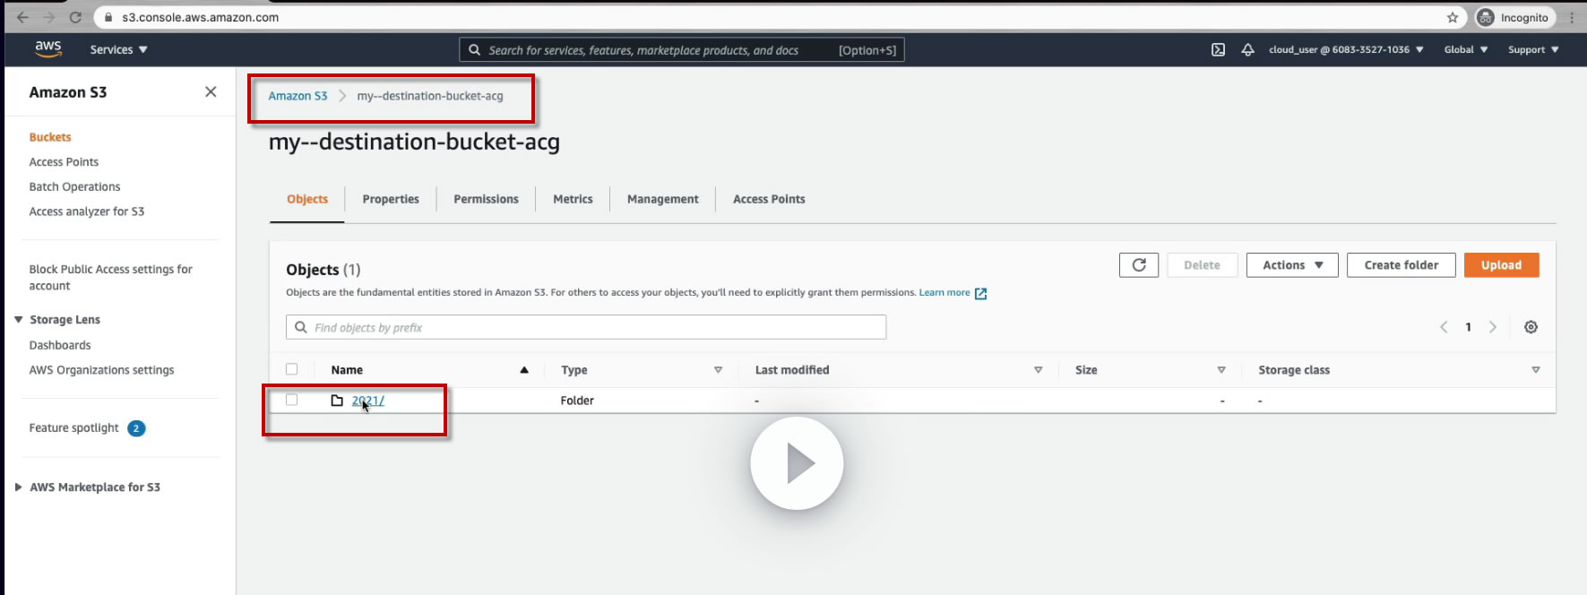Click the Create folder button
The width and height of the screenshot is (1587, 595).
click(x=1402, y=265)
